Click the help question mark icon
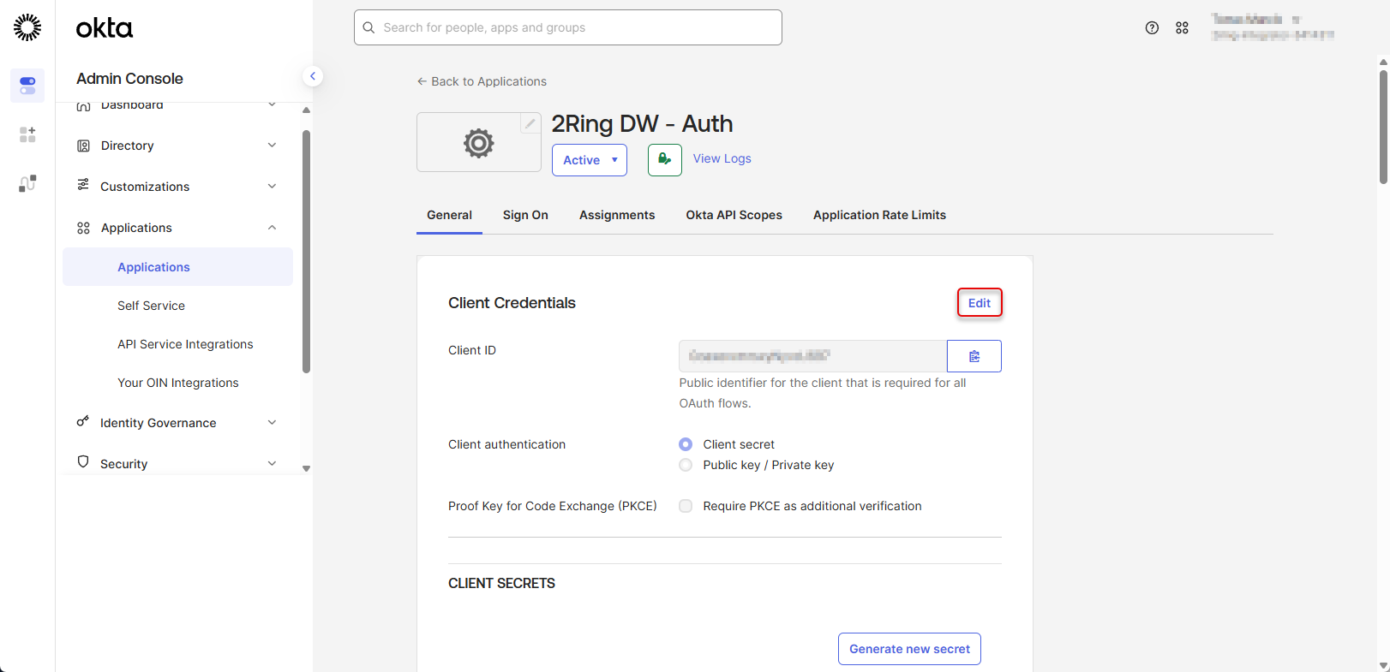The image size is (1390, 672). pos(1152,28)
